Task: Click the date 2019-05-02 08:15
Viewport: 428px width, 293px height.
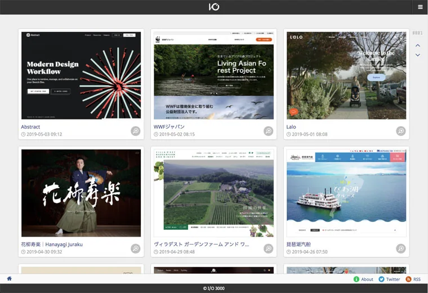Action: [x=177, y=134]
